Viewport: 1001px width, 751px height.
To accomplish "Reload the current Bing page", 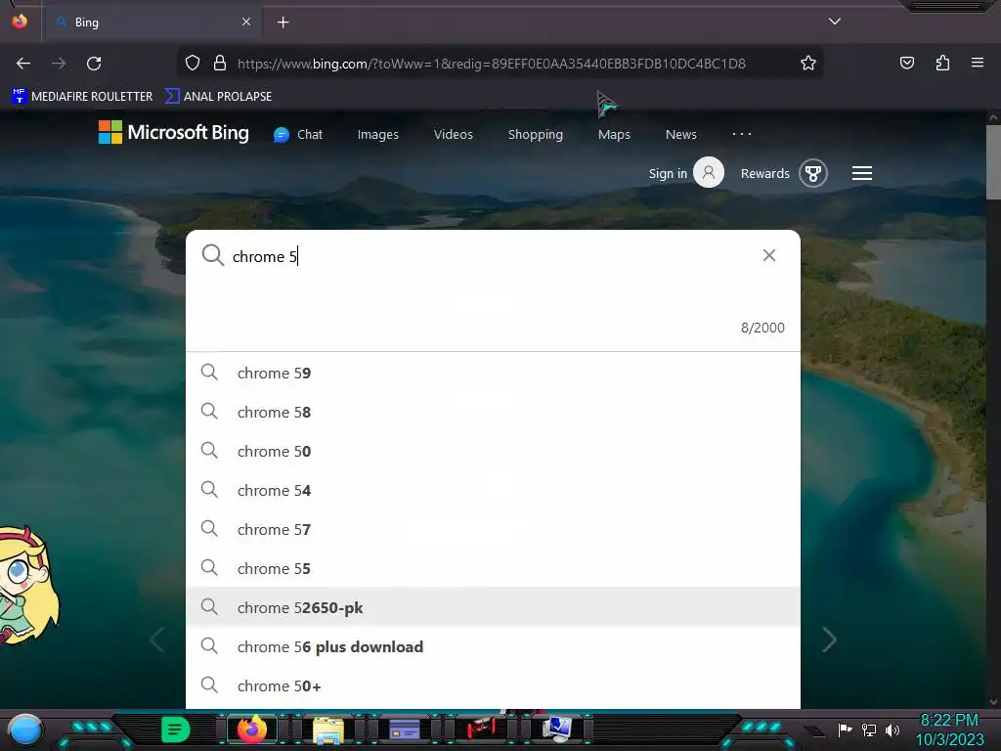I will 94,64.
